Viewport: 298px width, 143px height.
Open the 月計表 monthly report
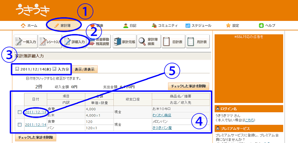pos(198,41)
